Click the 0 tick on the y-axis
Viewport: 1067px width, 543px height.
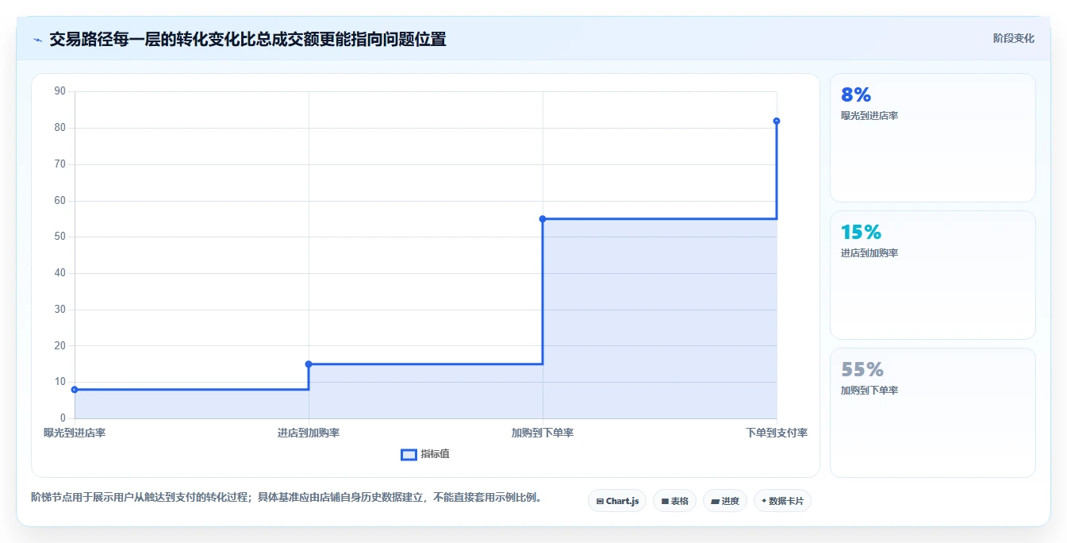pyautogui.click(x=63, y=418)
